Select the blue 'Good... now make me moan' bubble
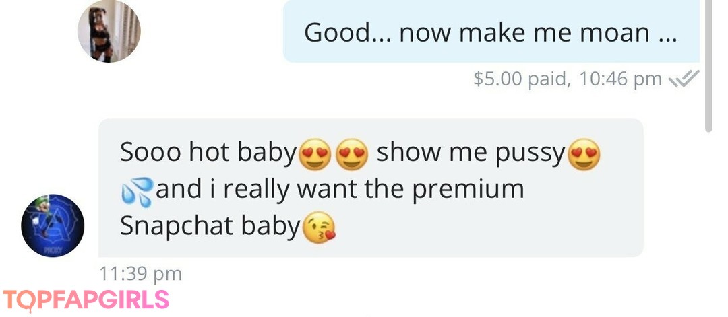Image resolution: width=728 pixels, height=317 pixels. (491, 31)
